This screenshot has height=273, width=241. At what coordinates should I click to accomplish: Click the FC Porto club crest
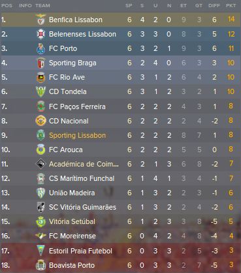tap(40, 48)
